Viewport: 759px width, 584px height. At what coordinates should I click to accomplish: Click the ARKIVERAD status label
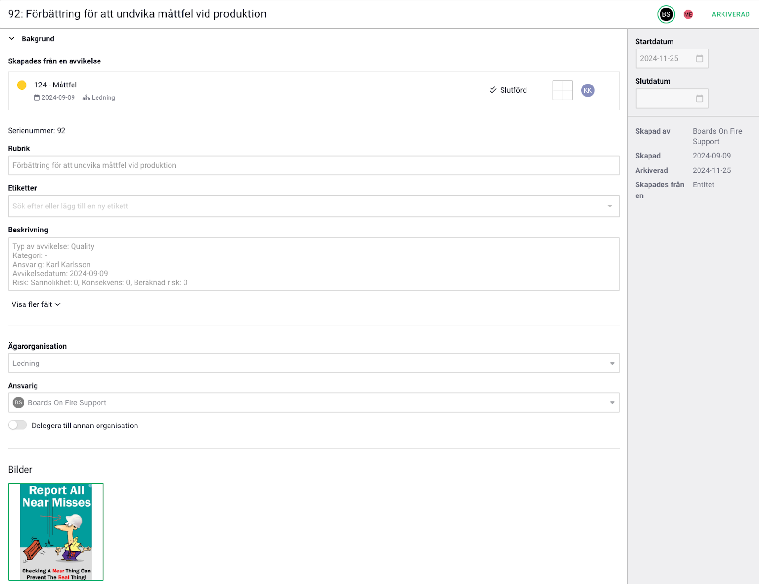(x=730, y=14)
